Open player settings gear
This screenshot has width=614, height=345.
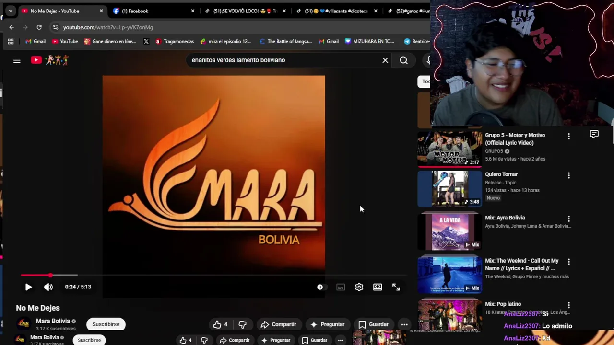click(359, 287)
